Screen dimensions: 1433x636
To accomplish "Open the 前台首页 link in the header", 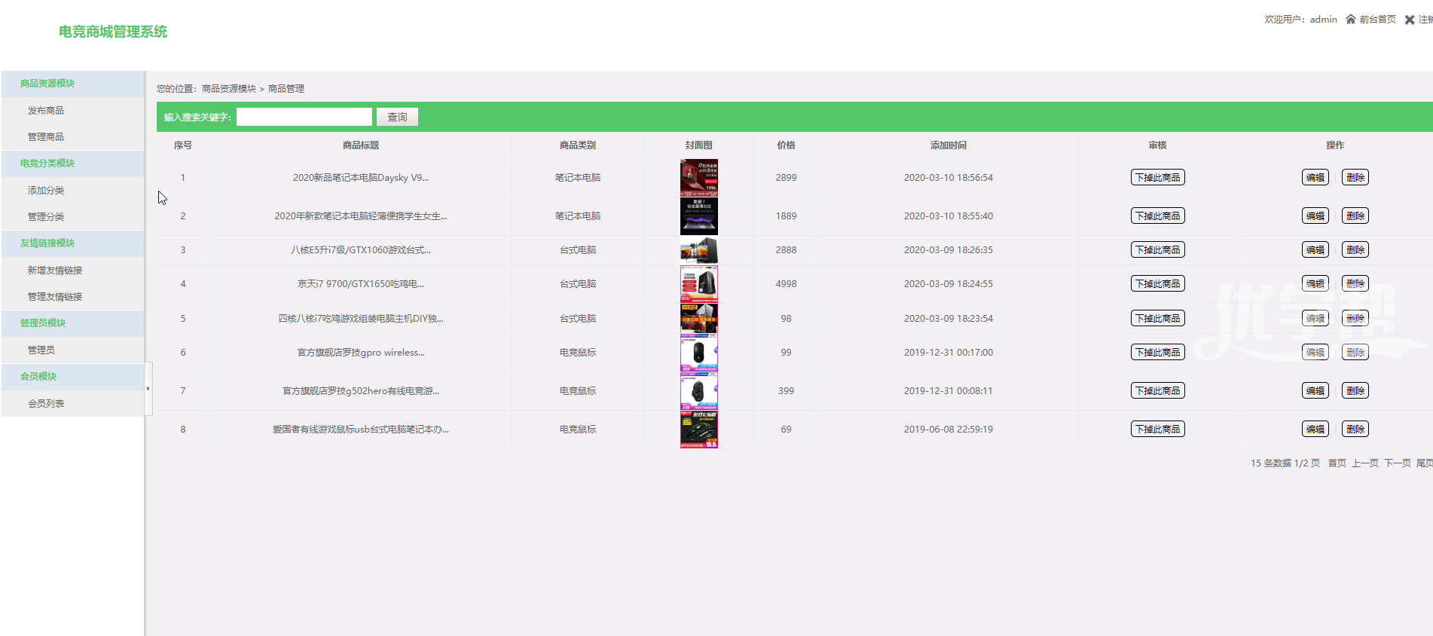I will point(1377,20).
